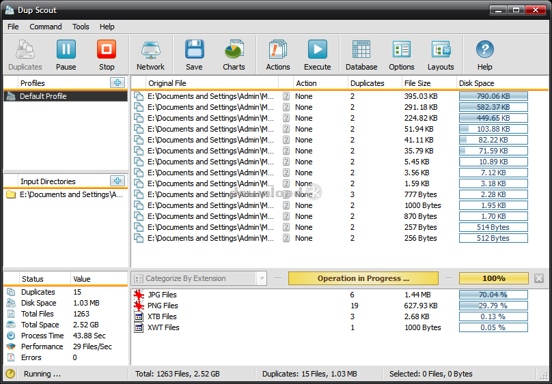Select the JPG Files category row
Viewport: 552px width, 384px height.
pos(331,295)
